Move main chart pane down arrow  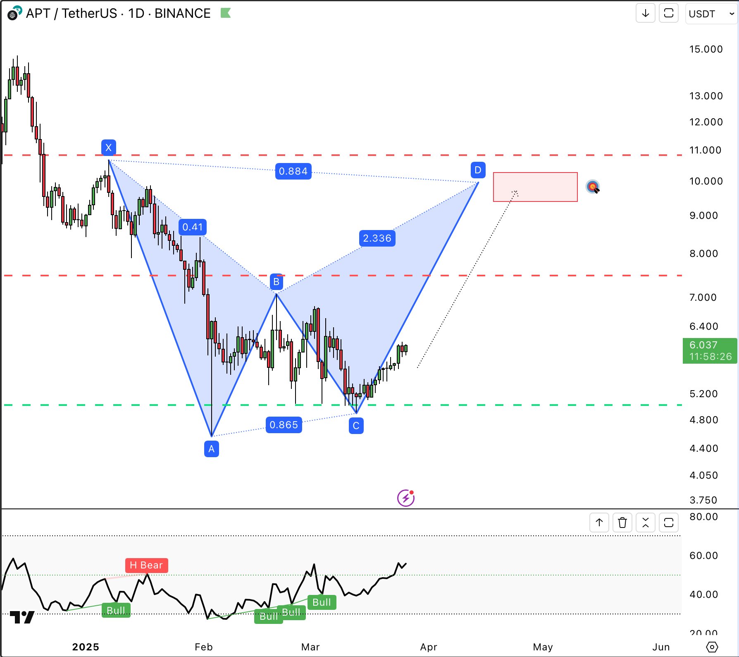[x=645, y=13]
